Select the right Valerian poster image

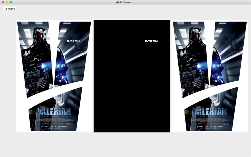pos(210,76)
